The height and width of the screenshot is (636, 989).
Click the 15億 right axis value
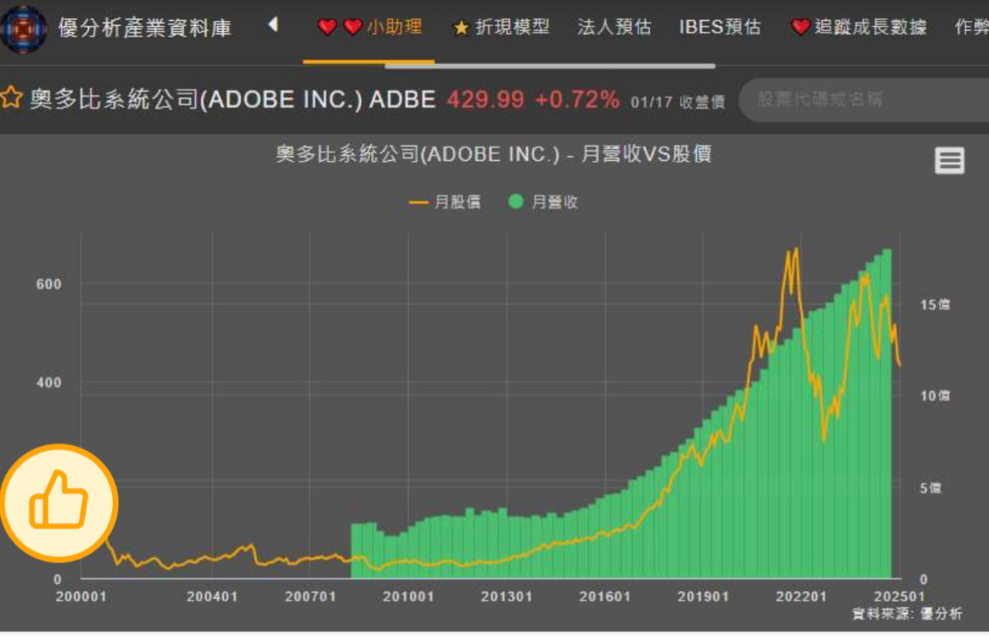tap(935, 304)
